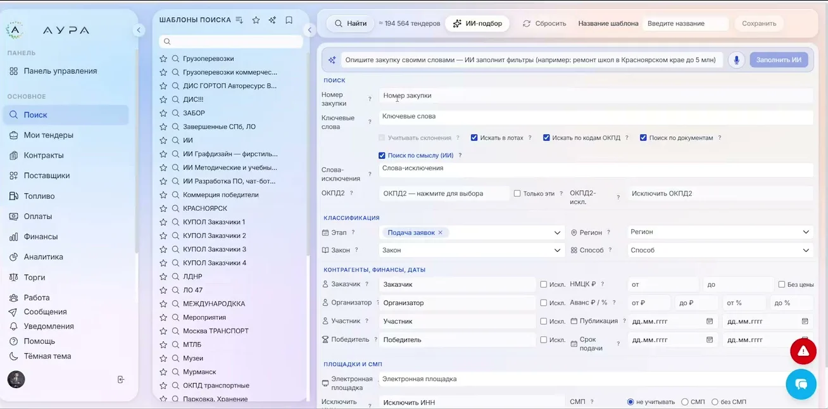Click the AI sparkle icon in templates header
Image resolution: width=828 pixels, height=409 pixels.
coord(272,20)
